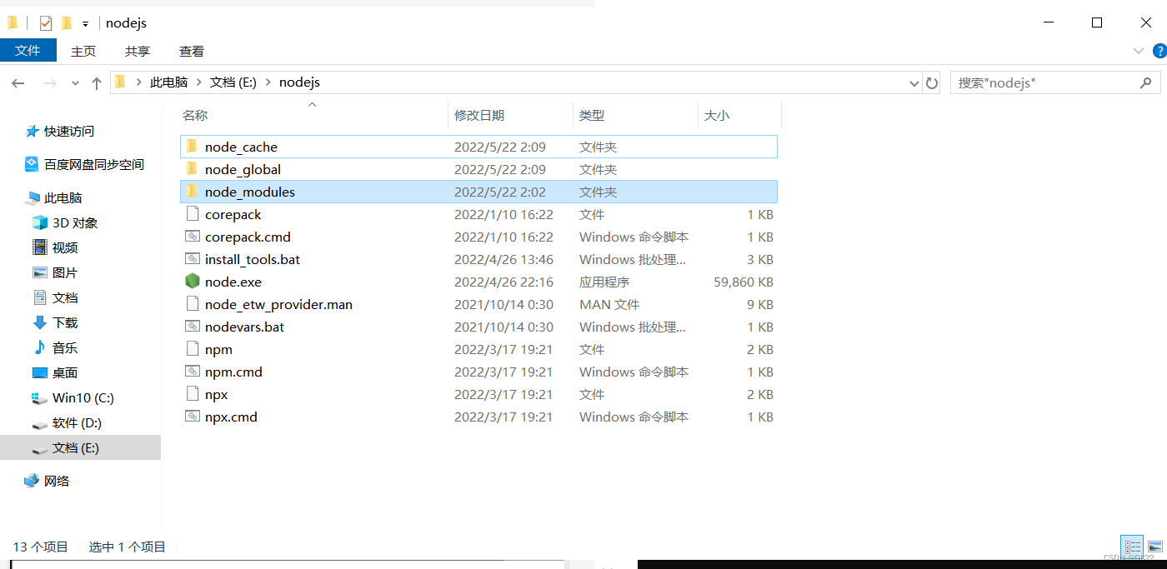The width and height of the screenshot is (1167, 569).
Task: Open the 主页 ribbon tab
Action: 83,51
